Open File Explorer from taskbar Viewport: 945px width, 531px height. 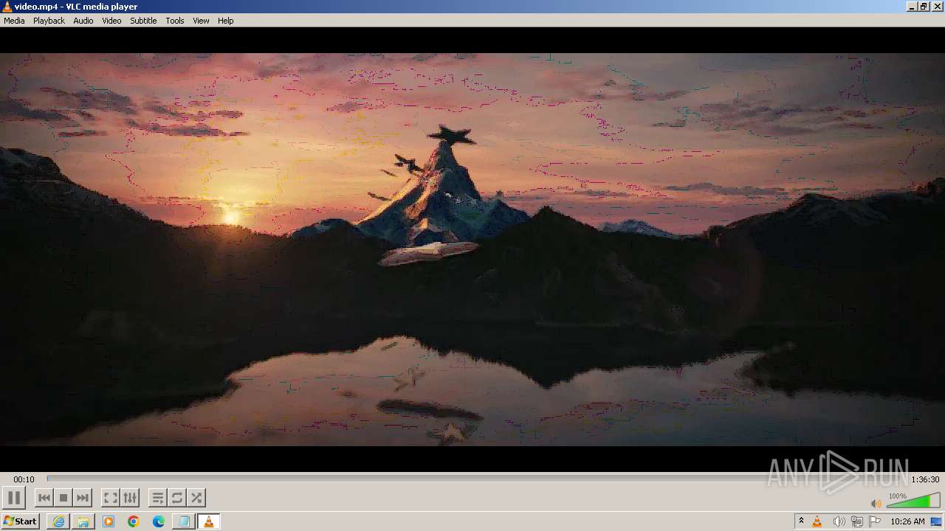[x=83, y=521]
